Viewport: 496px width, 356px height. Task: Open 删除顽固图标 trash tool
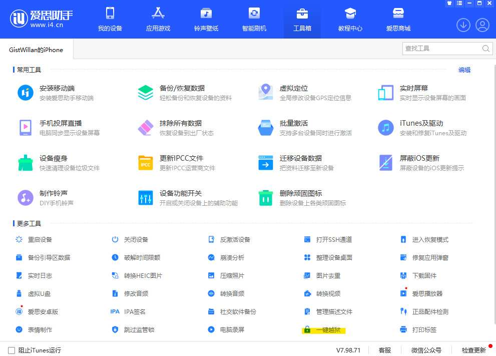266,198
